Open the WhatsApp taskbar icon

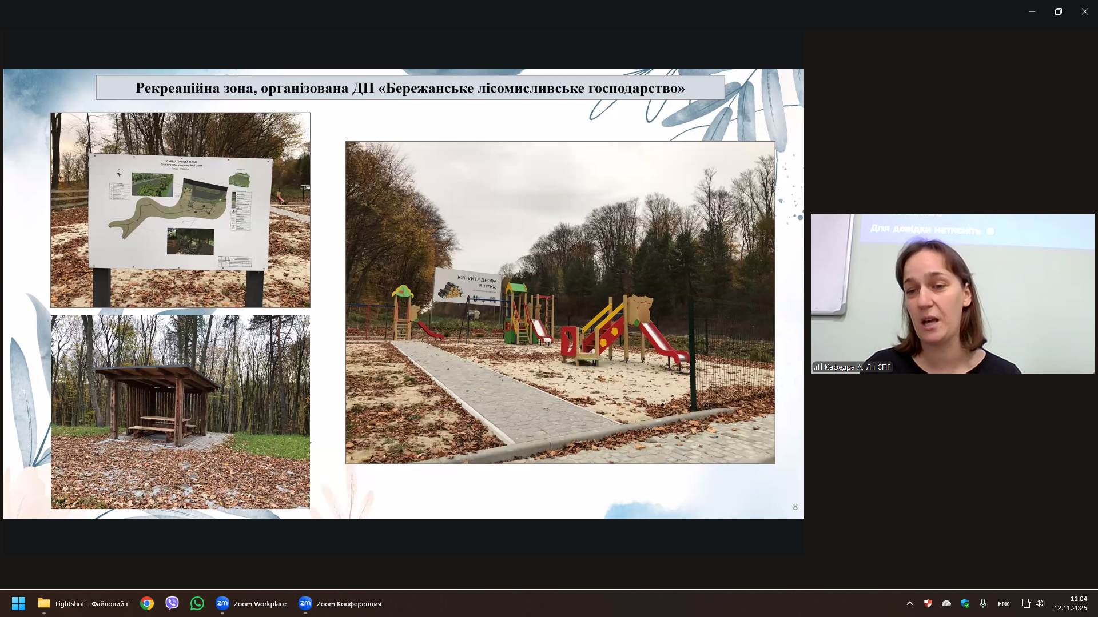(x=197, y=603)
